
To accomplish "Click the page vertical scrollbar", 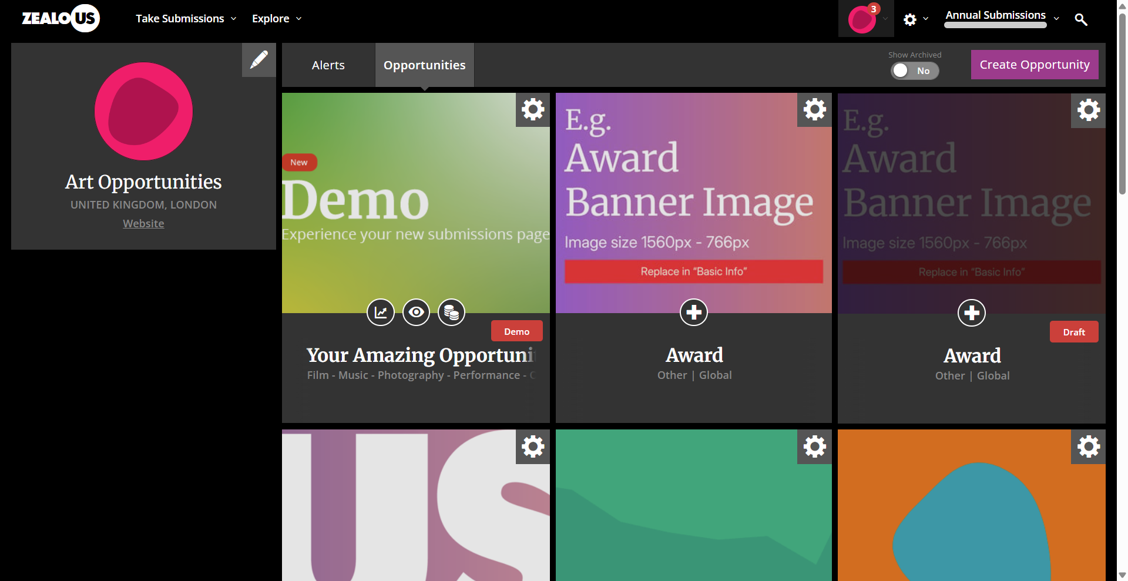I will point(1122,106).
